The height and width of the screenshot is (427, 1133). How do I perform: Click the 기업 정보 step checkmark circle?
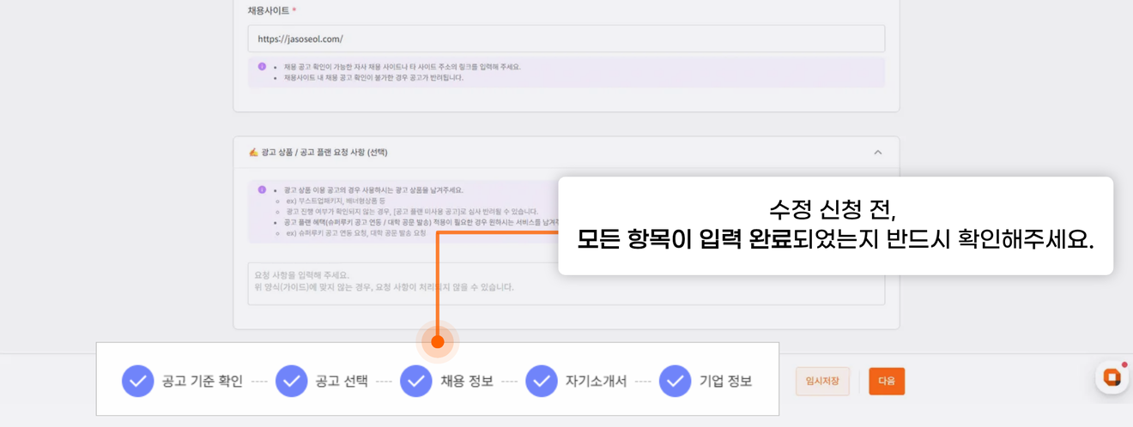click(675, 381)
